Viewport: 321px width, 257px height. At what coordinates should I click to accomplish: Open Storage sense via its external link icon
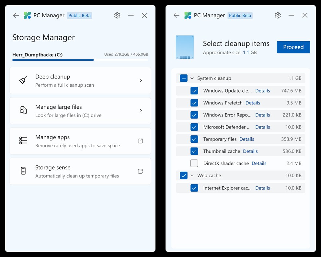tap(140, 171)
